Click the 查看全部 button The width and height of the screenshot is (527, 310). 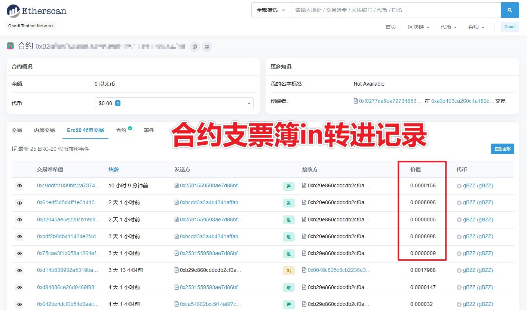(502, 149)
